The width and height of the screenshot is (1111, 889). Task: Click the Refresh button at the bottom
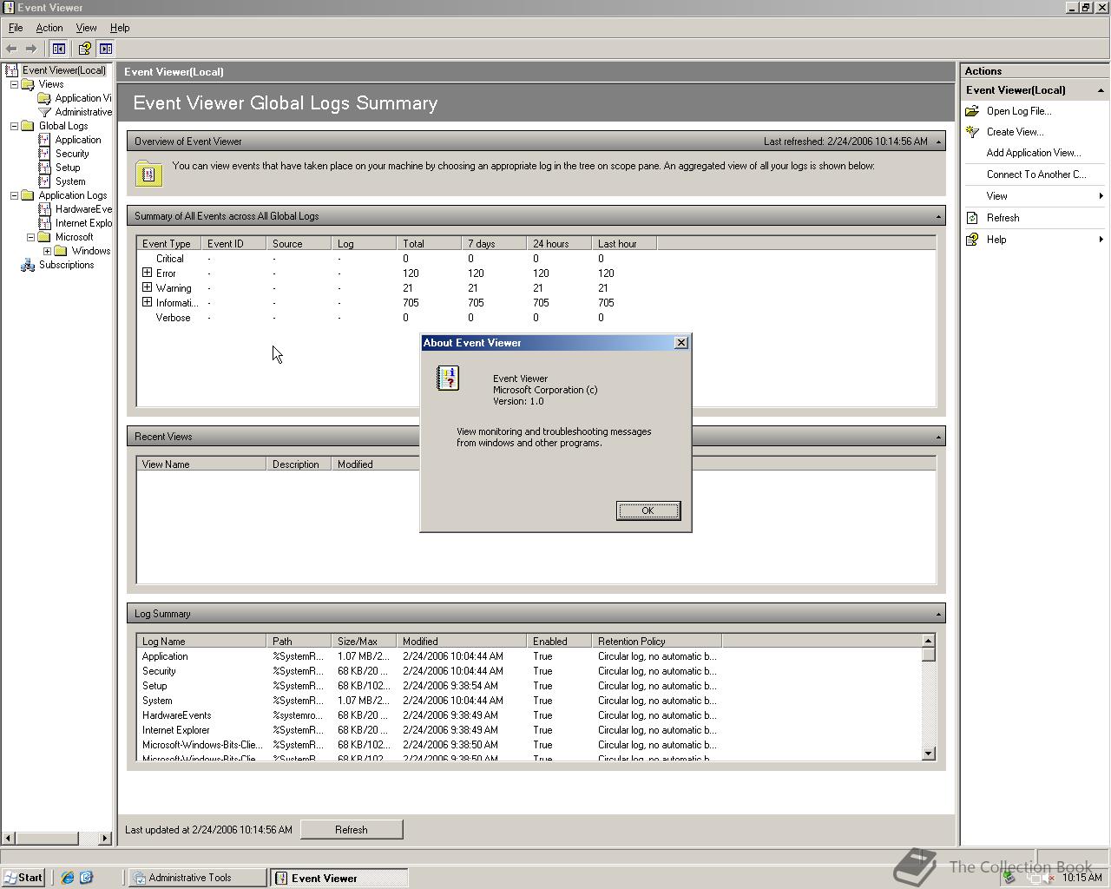(352, 830)
